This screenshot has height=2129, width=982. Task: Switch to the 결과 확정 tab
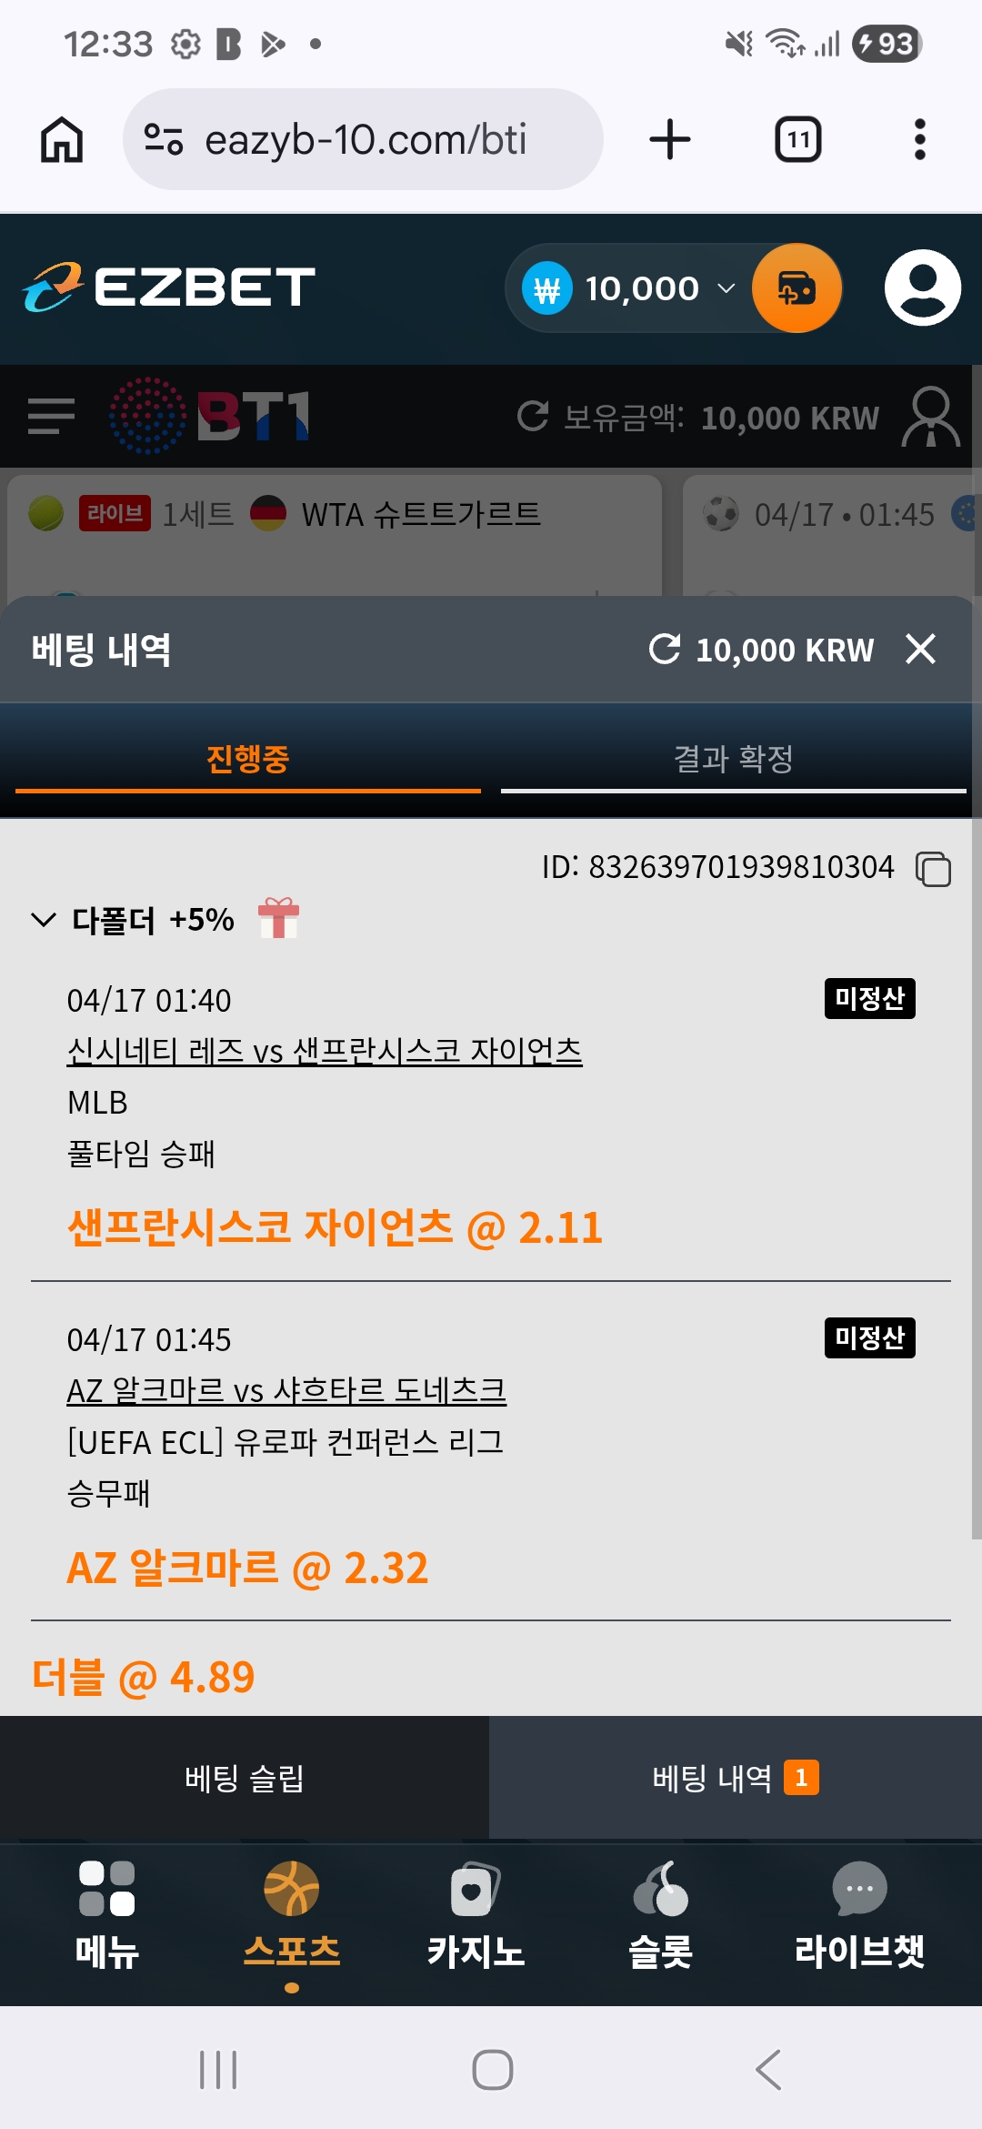[734, 759]
